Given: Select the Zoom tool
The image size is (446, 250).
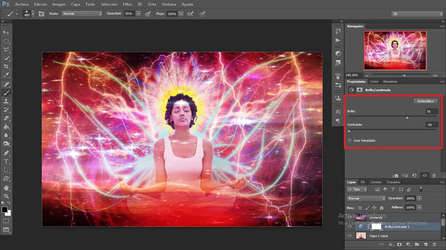Looking at the screenshot, I should (6, 196).
